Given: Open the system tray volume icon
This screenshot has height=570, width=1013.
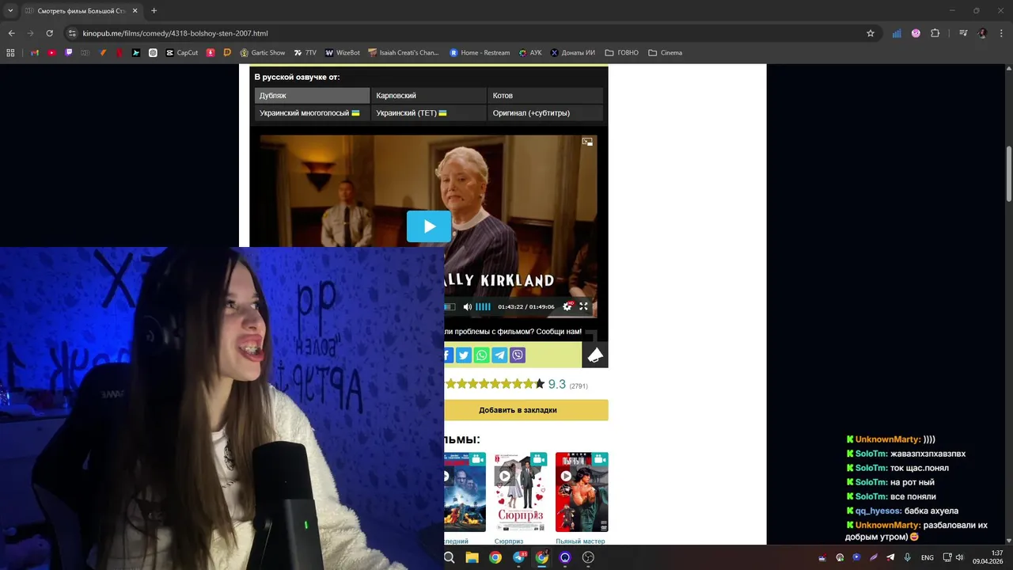Looking at the screenshot, I should (x=959, y=558).
